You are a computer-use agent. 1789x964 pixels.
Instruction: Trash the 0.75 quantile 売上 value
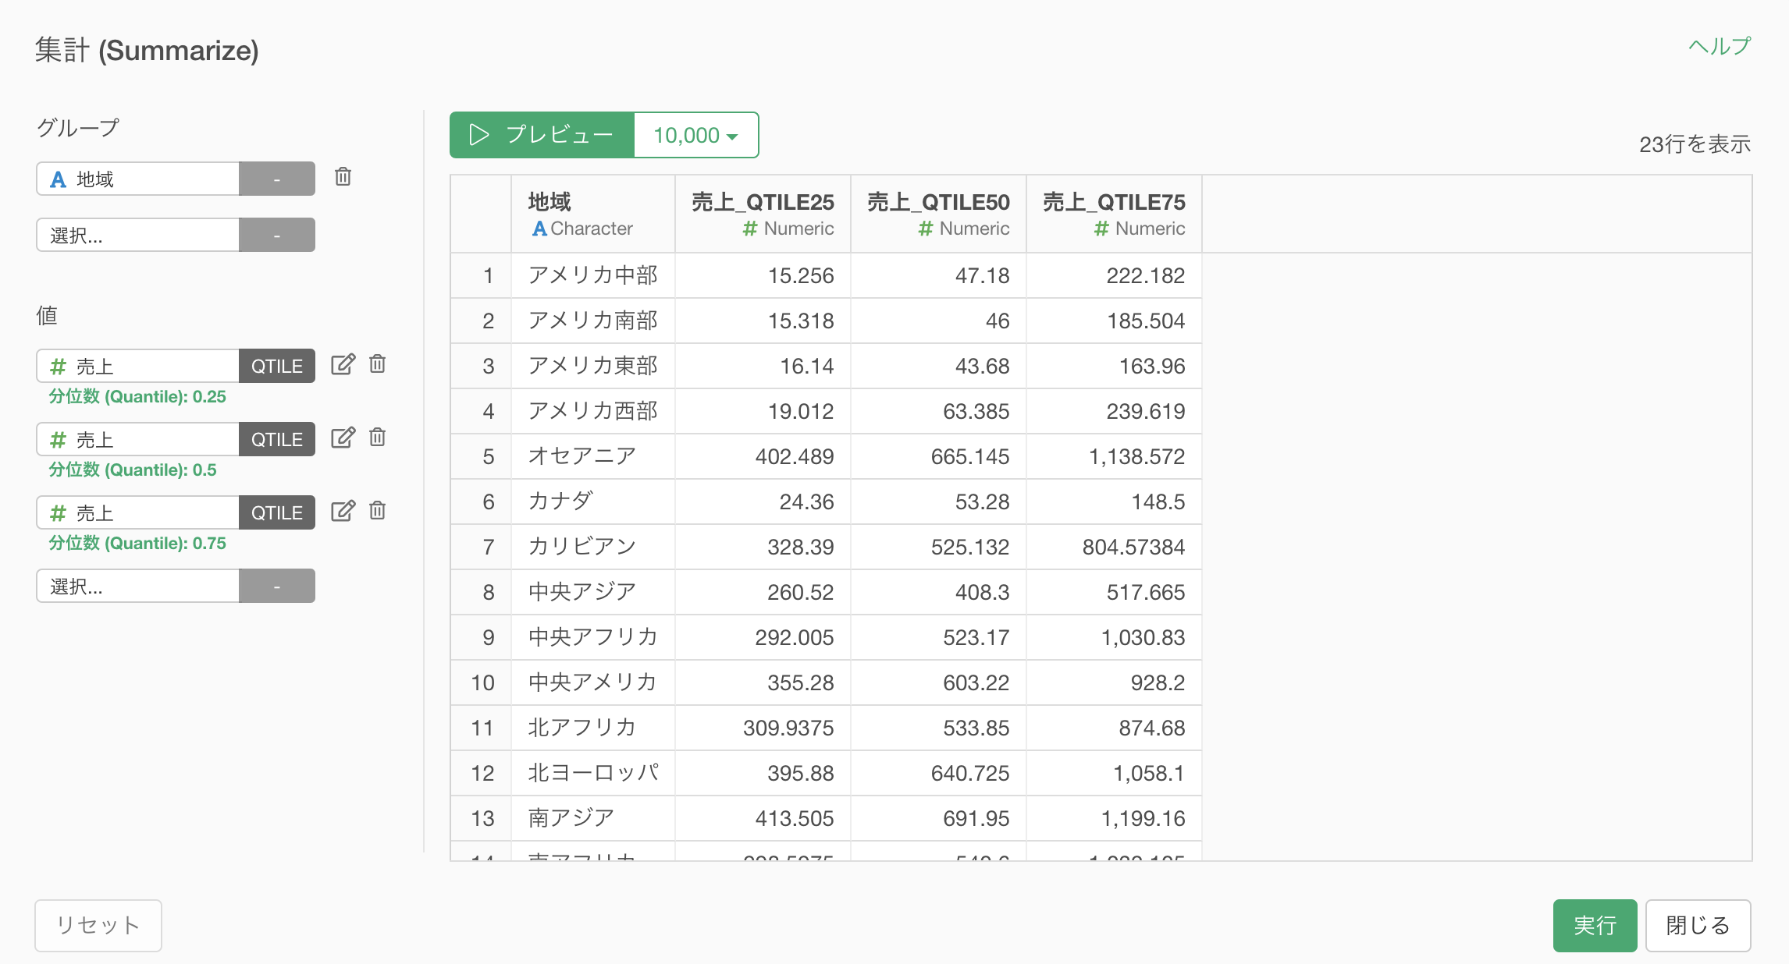tap(378, 511)
